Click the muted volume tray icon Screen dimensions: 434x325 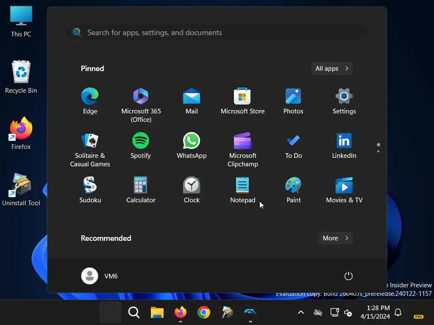tap(348, 313)
